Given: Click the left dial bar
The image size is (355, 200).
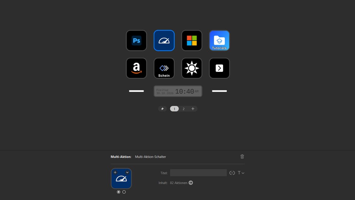Looking at the screenshot, I should coord(136,91).
